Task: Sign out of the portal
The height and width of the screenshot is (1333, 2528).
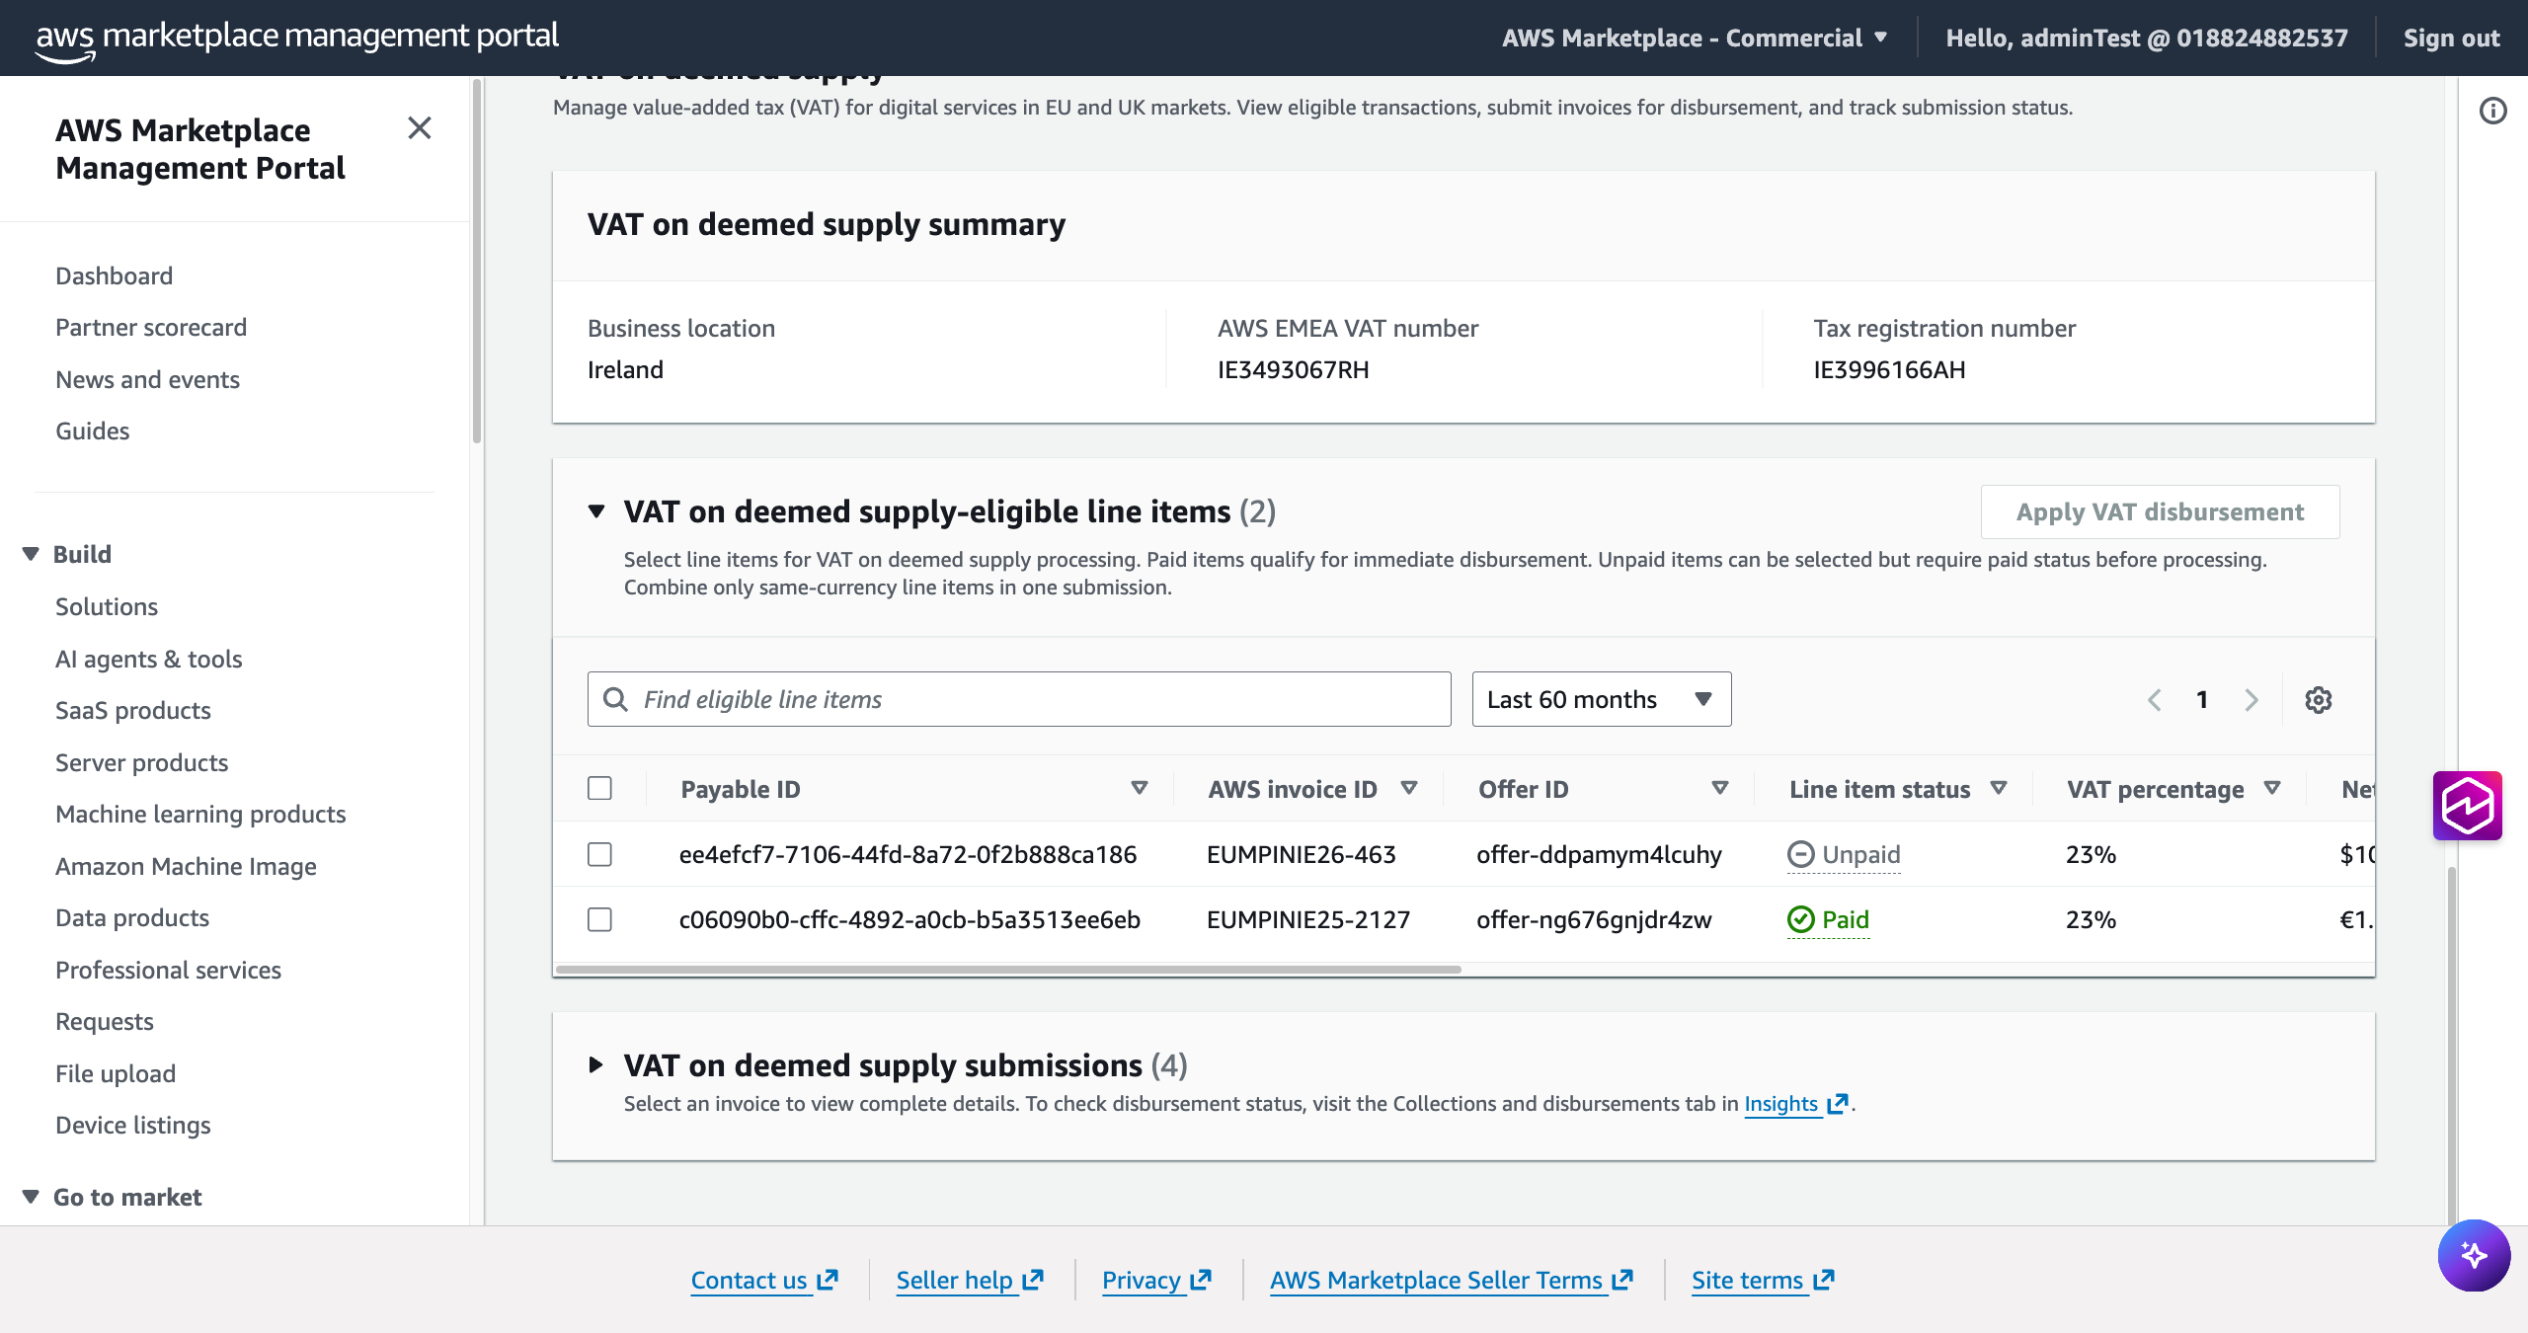Action: pos(2451,38)
